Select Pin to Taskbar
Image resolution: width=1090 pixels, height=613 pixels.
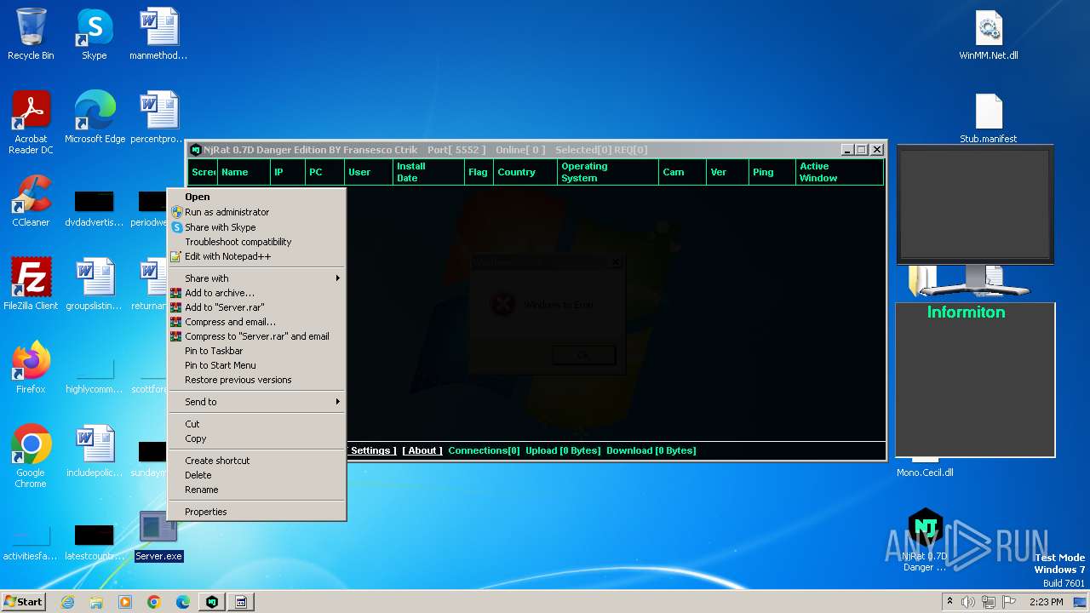(256, 351)
